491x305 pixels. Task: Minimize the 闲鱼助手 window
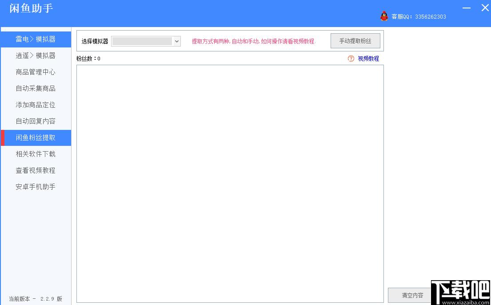coord(466,8)
